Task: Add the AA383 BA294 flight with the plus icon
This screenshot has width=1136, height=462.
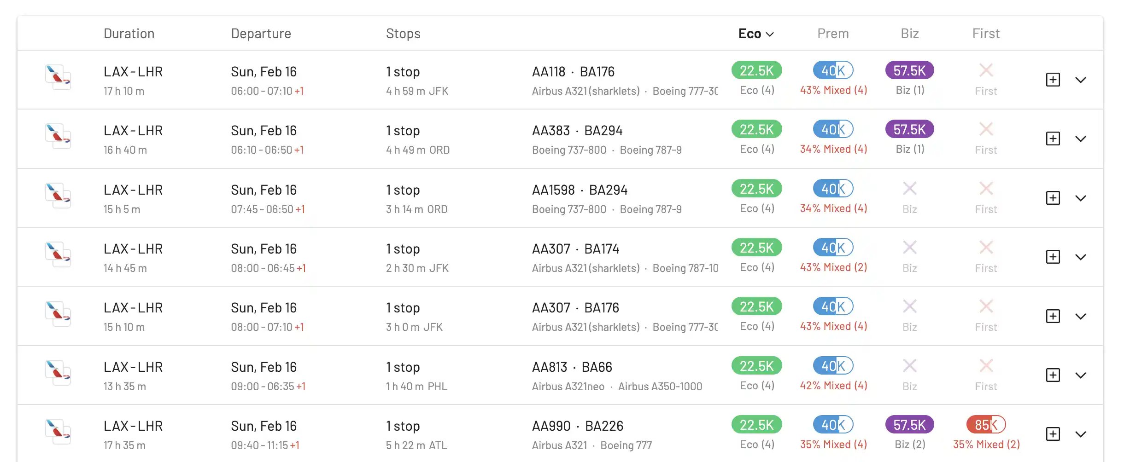Action: pos(1053,139)
